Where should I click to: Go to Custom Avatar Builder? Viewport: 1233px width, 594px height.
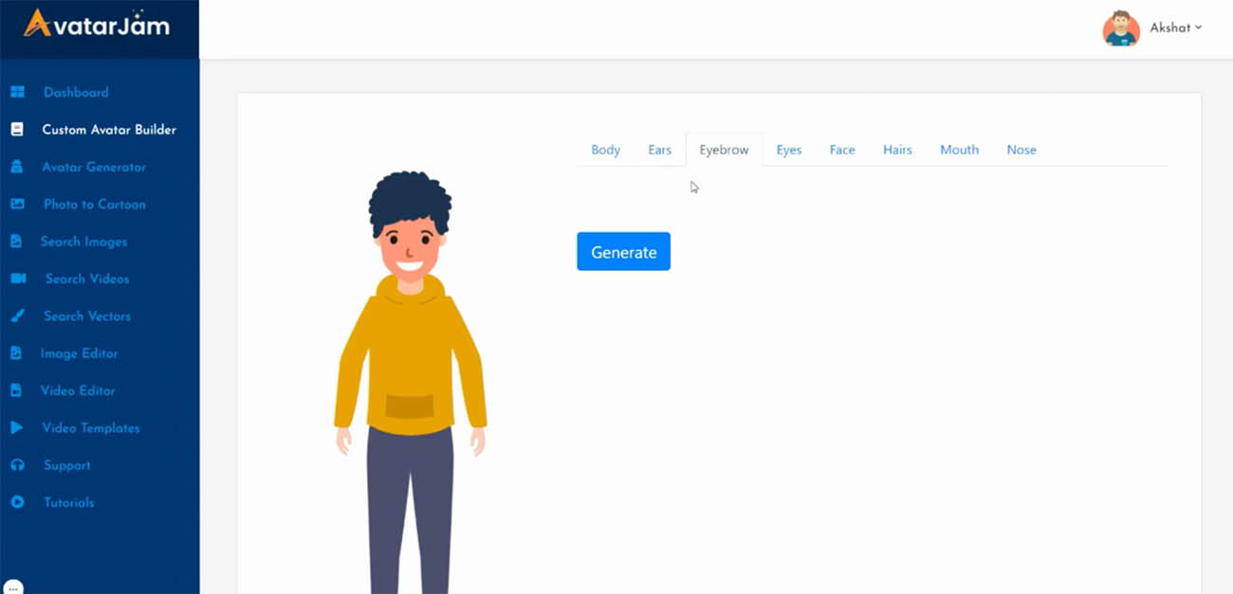109,130
